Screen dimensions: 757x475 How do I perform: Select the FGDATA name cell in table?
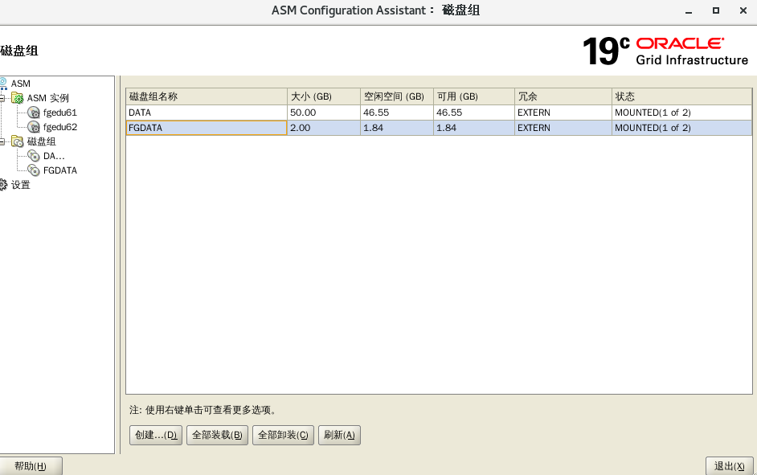click(x=207, y=128)
